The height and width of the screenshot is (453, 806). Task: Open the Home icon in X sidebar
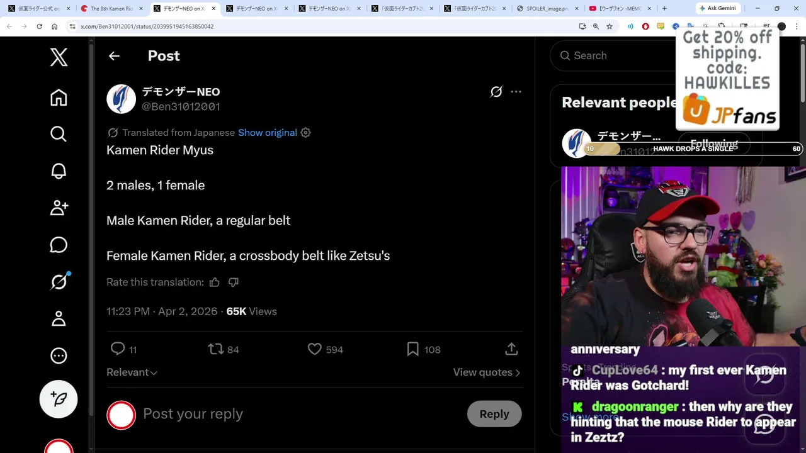[59, 98]
